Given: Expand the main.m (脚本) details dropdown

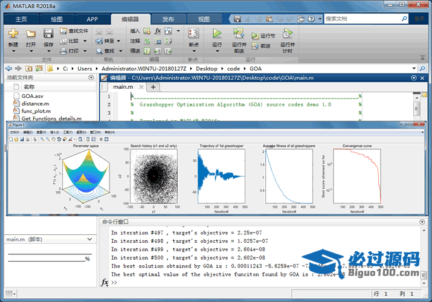Looking at the screenshot, I should click(x=89, y=239).
